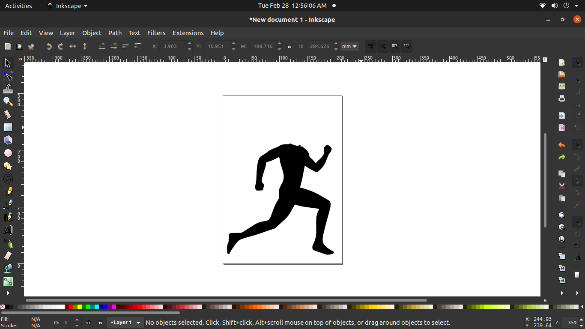Pick the Star tool

coord(7,166)
